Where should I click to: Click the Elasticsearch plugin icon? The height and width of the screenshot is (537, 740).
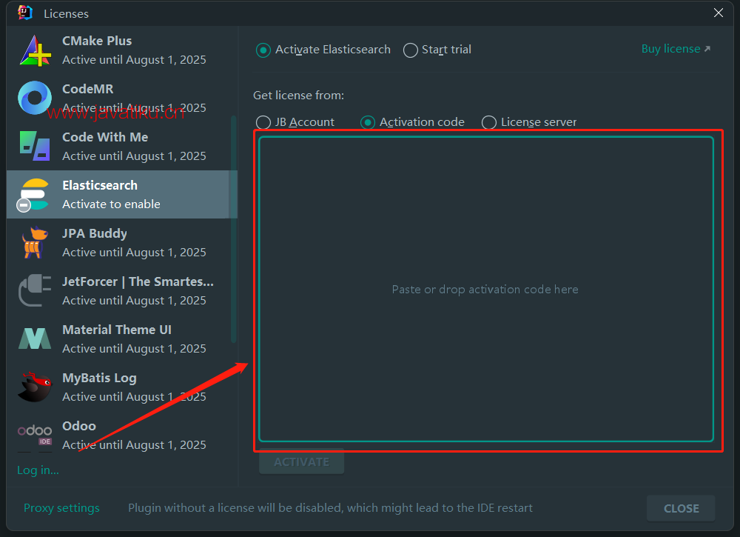pyautogui.click(x=33, y=195)
